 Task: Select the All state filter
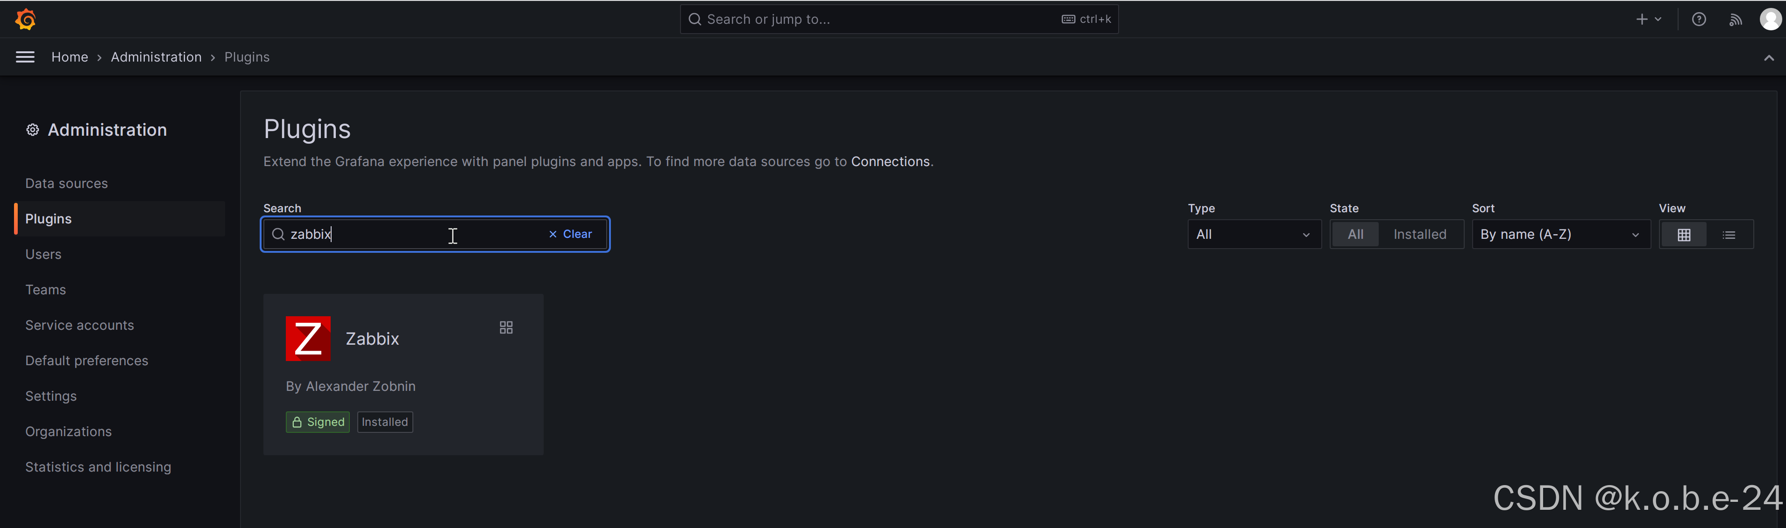tap(1355, 235)
